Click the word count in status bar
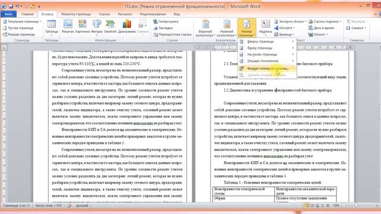This screenshot has width=381, height=214. [48, 206]
